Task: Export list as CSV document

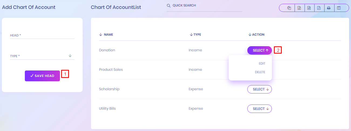Action: tap(309, 8)
